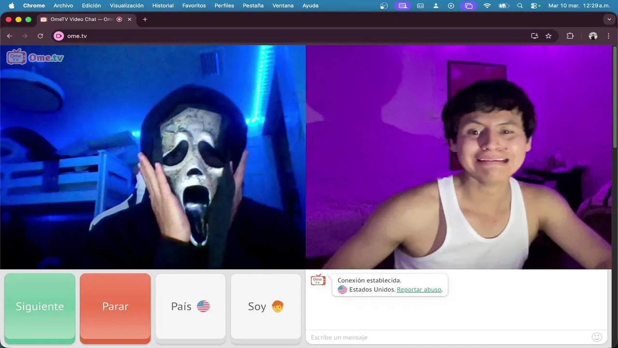This screenshot has width=618, height=348.
Task: Click your own webcam video feed
Action: click(459, 157)
